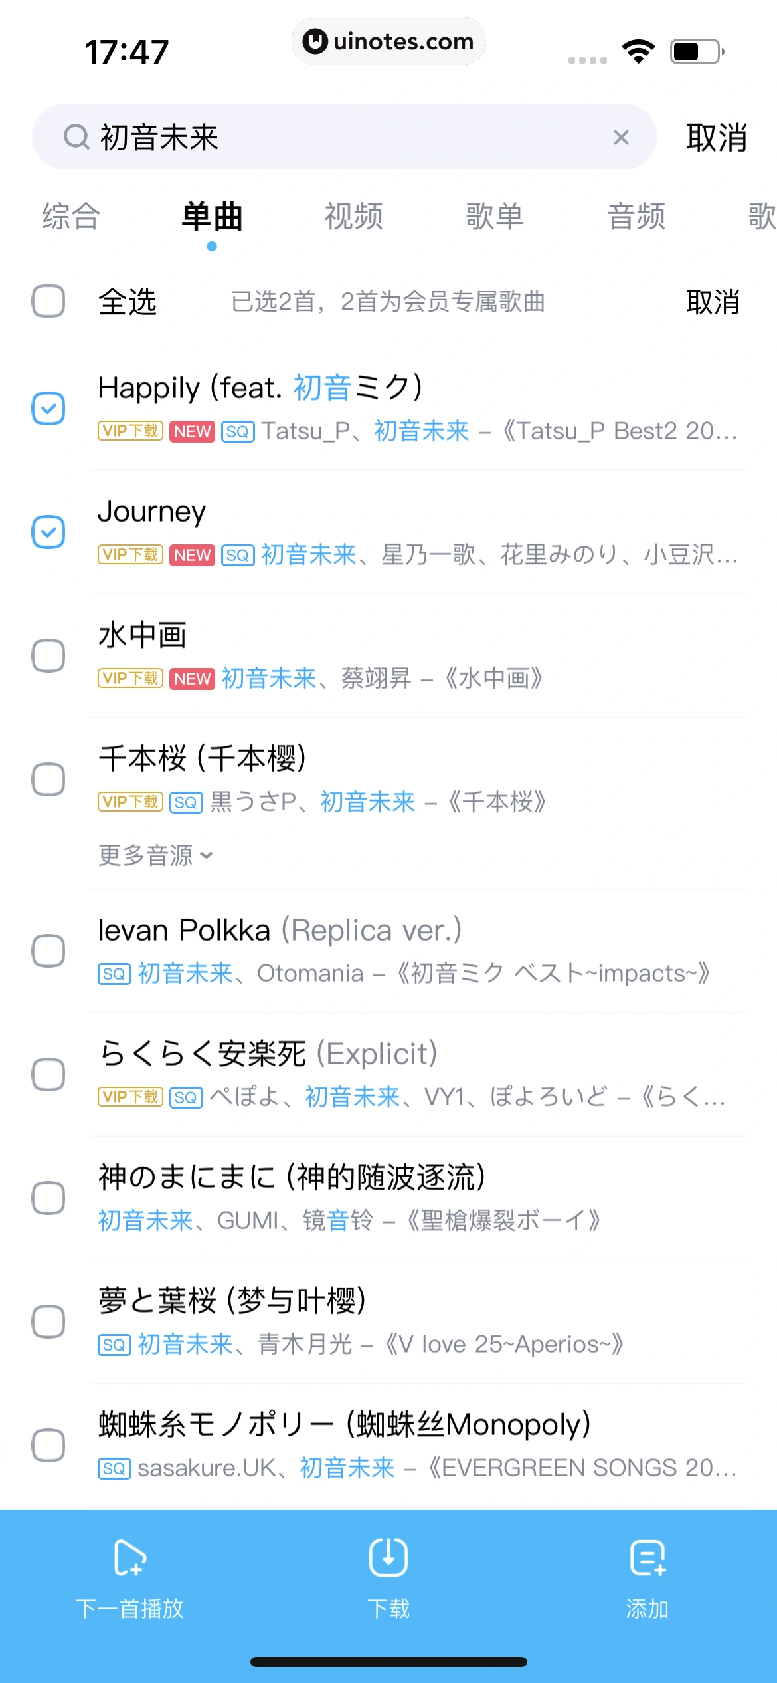Deselect the Journey song checkbox
This screenshot has height=1683, width=777.
pos(48,532)
